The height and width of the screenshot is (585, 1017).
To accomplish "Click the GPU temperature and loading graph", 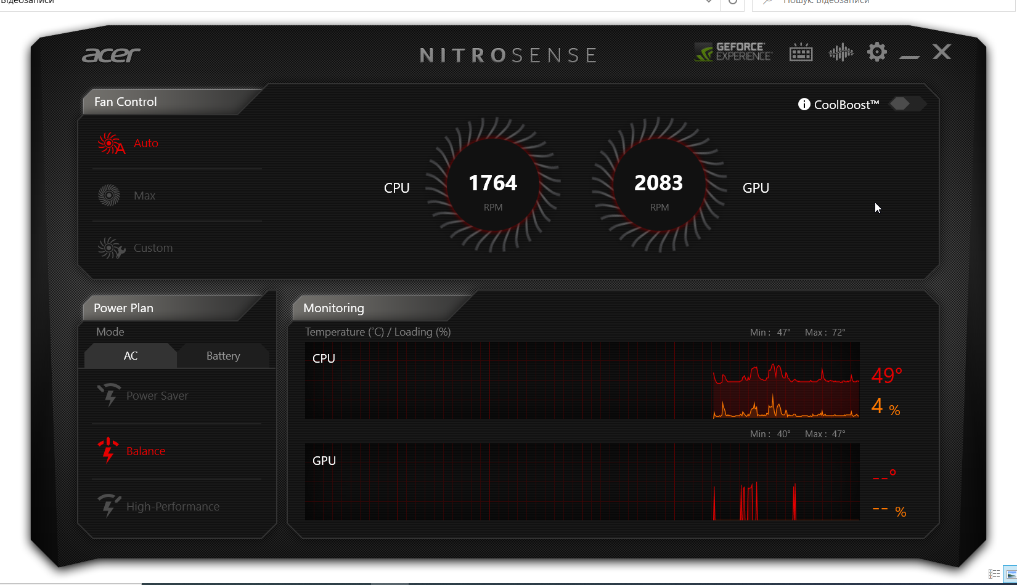I will click(582, 482).
